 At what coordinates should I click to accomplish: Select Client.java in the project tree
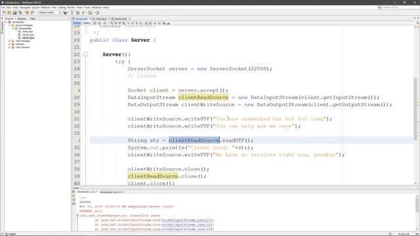coord(28,31)
